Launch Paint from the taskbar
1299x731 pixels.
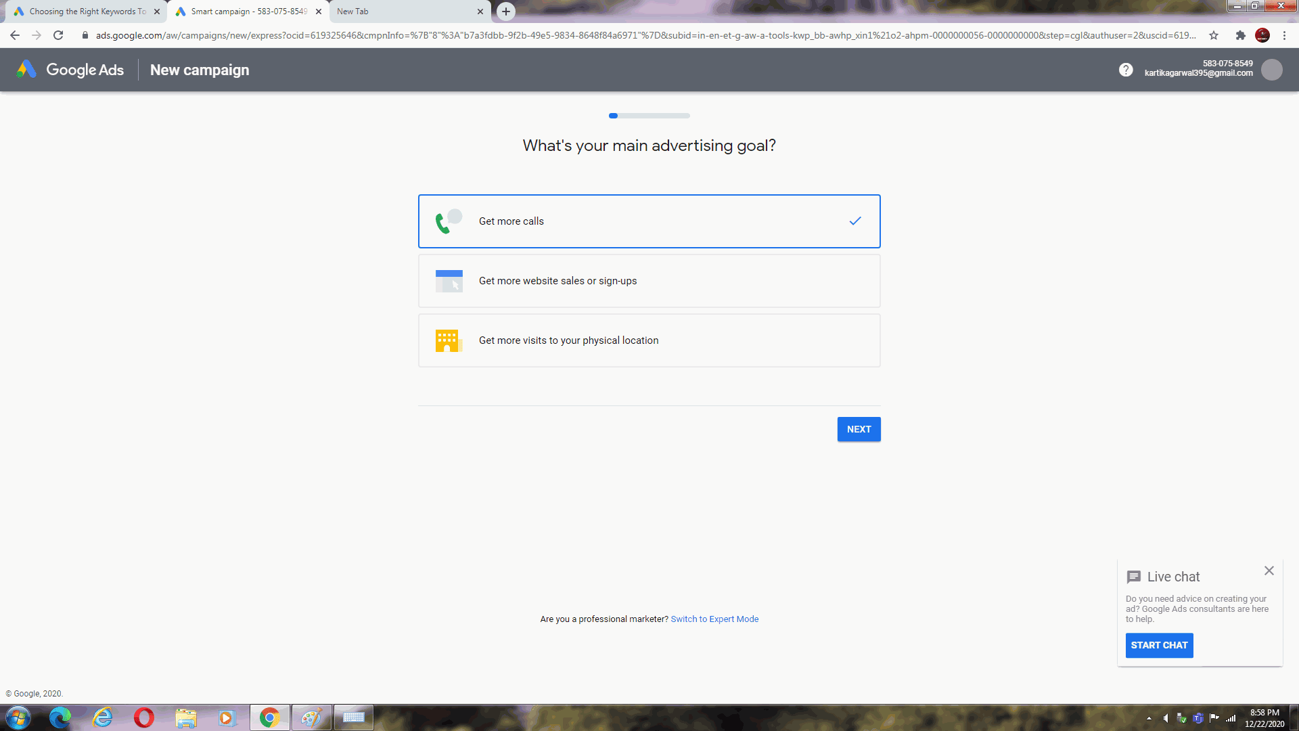(x=311, y=717)
